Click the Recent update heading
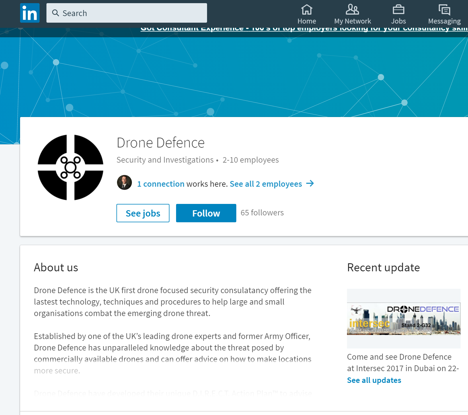 point(383,268)
